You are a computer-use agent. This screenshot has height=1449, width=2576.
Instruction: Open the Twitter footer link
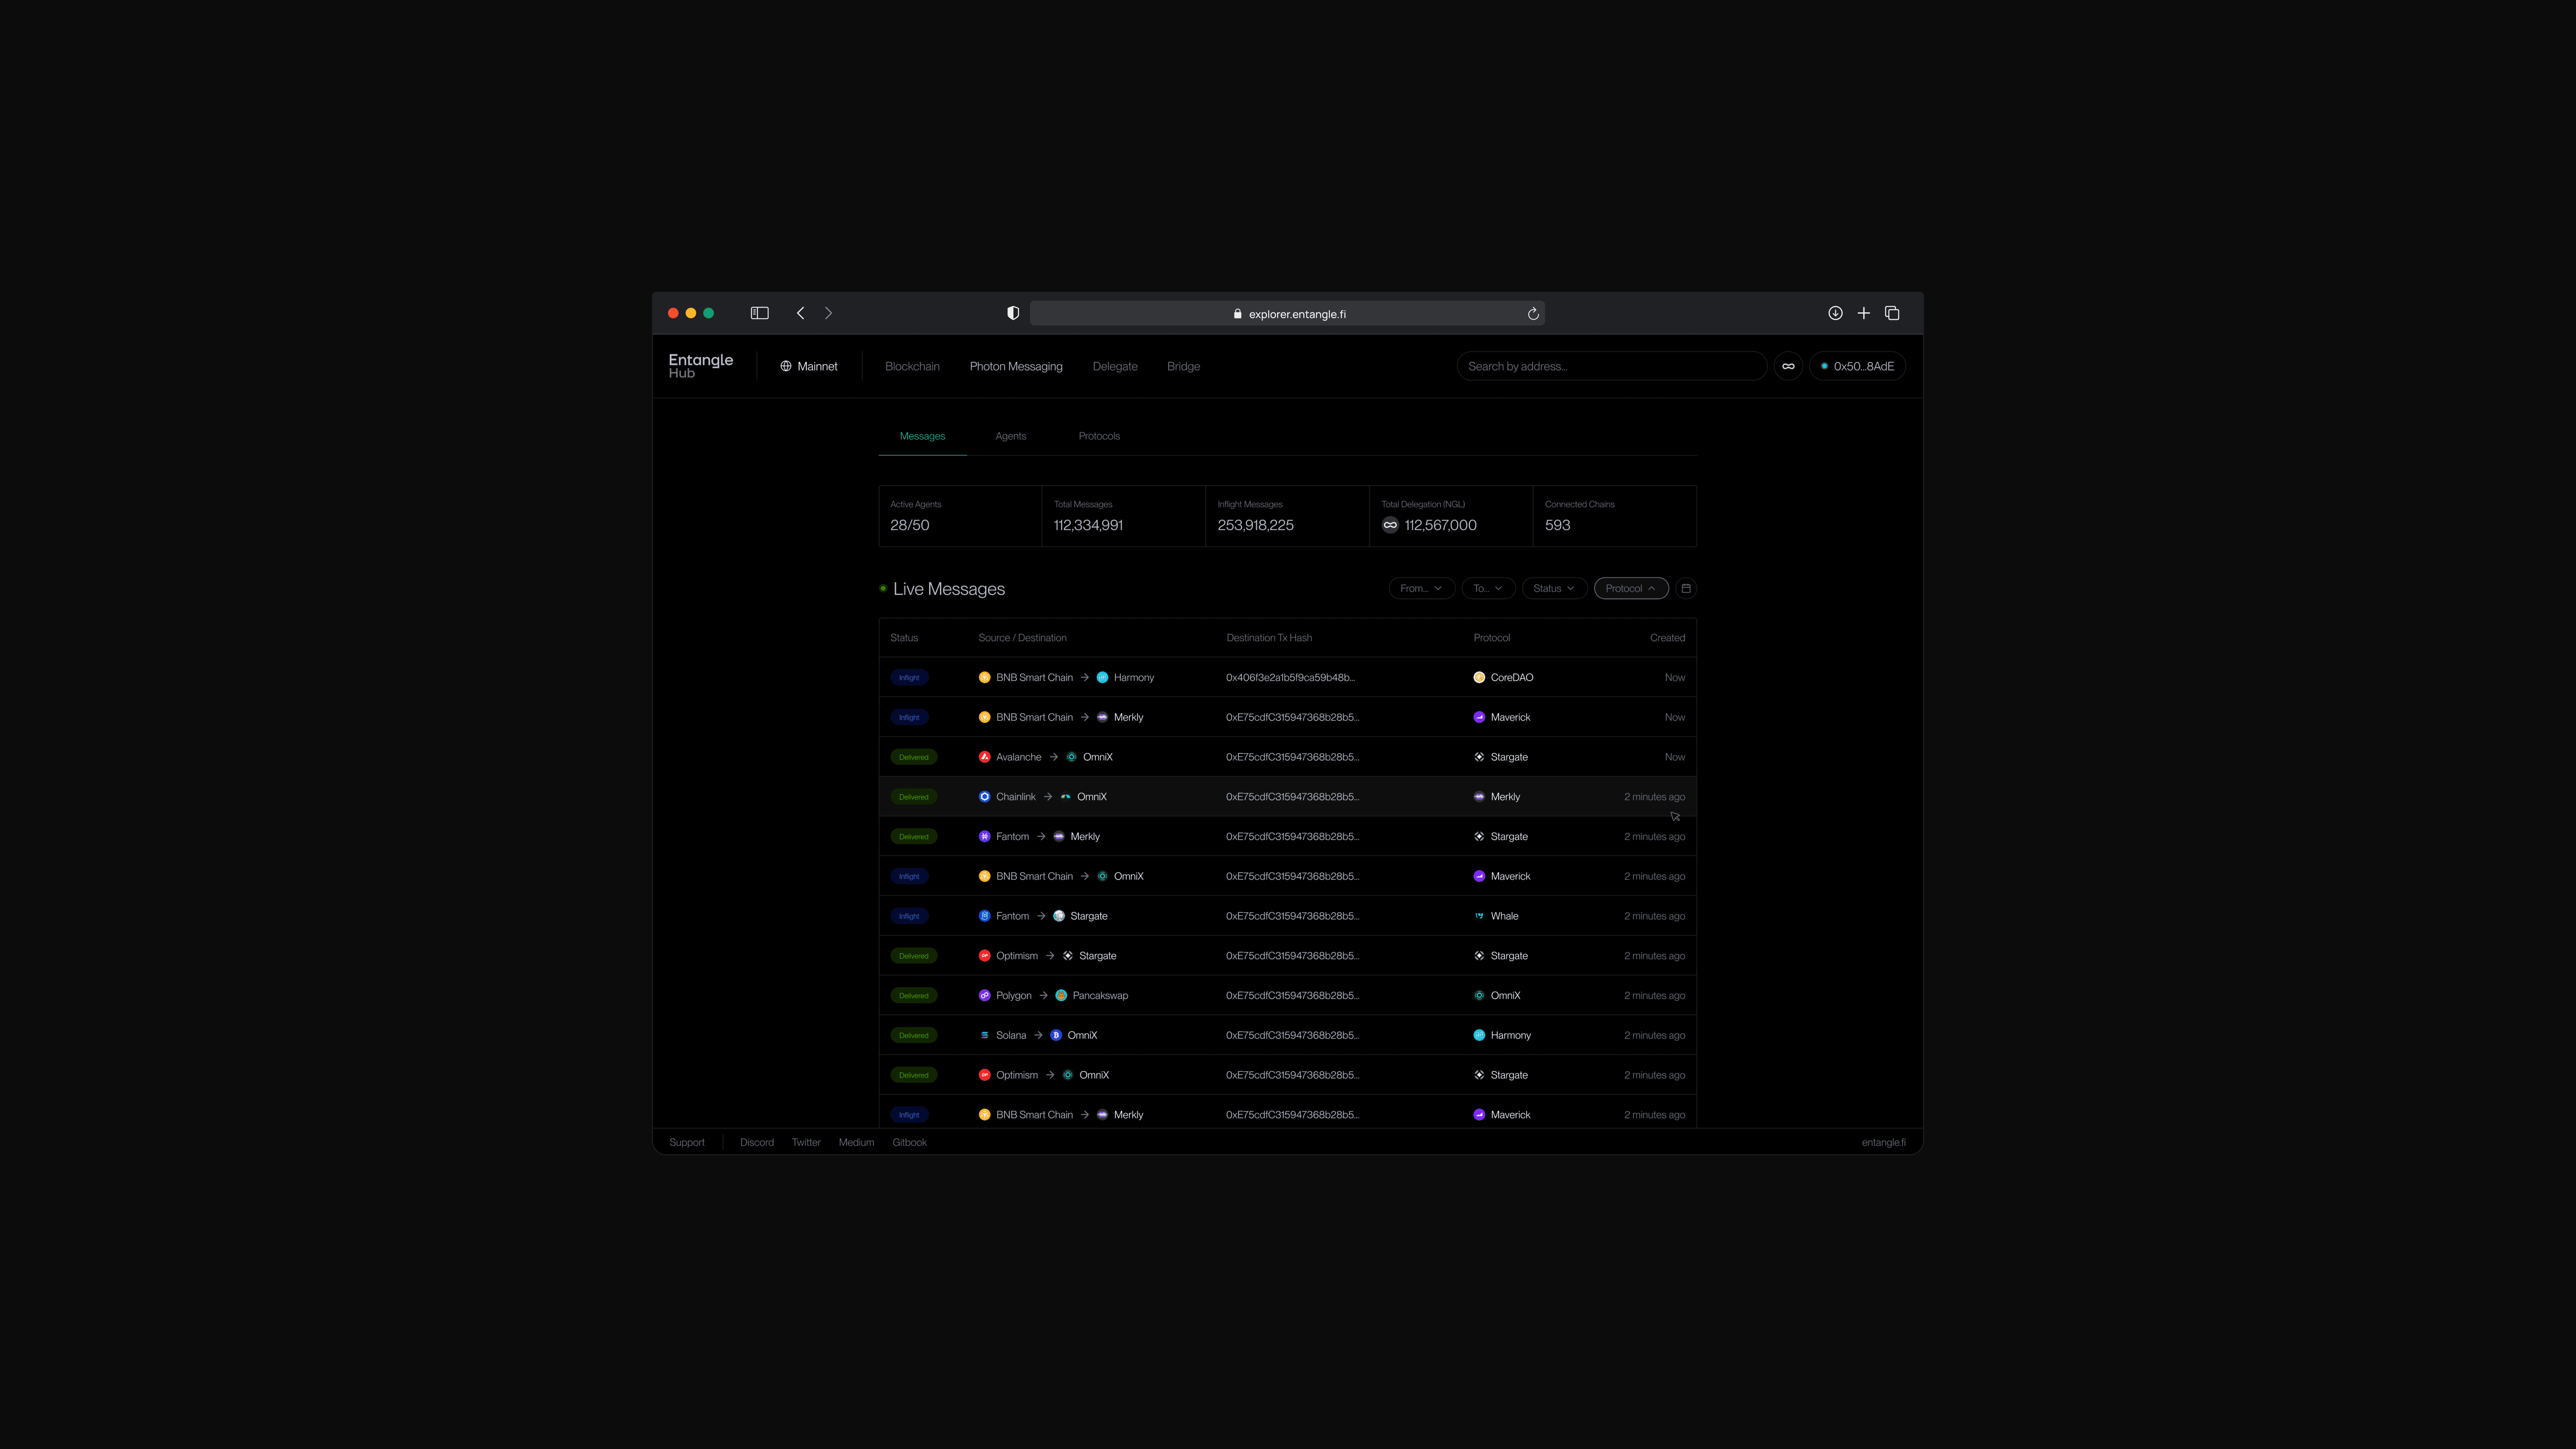coord(806,1142)
